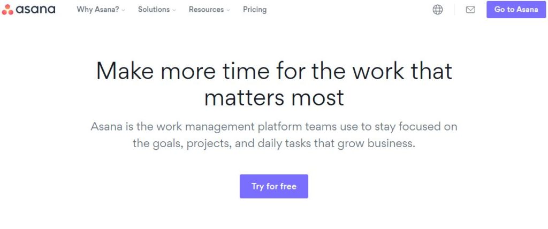The height and width of the screenshot is (229, 548).
Task: Click the asana wordmark in header
Action: pos(35,10)
